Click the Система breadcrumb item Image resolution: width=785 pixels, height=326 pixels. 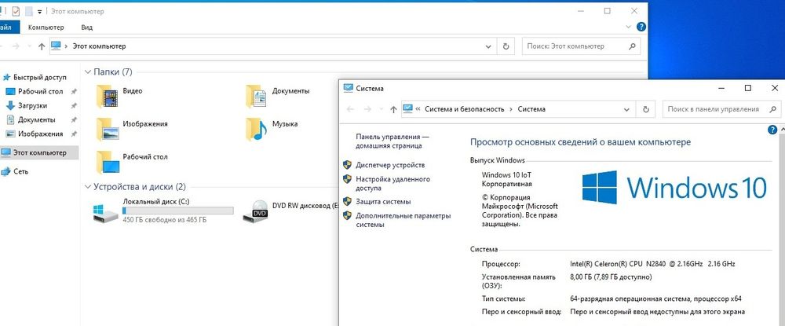pyautogui.click(x=531, y=109)
